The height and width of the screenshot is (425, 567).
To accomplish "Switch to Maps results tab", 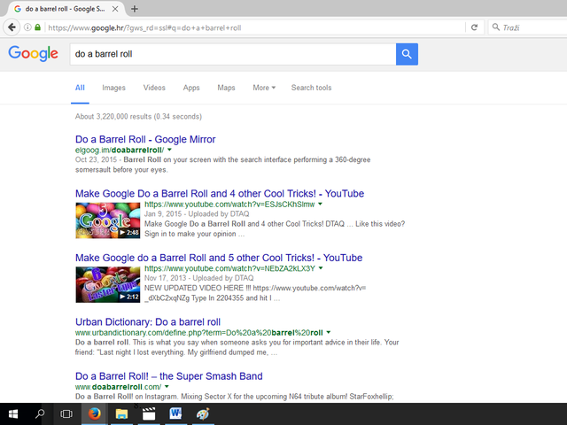I will point(226,88).
